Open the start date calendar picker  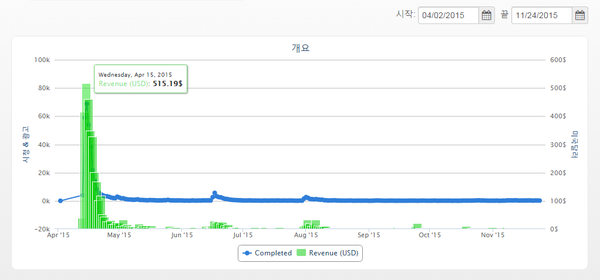pyautogui.click(x=487, y=16)
